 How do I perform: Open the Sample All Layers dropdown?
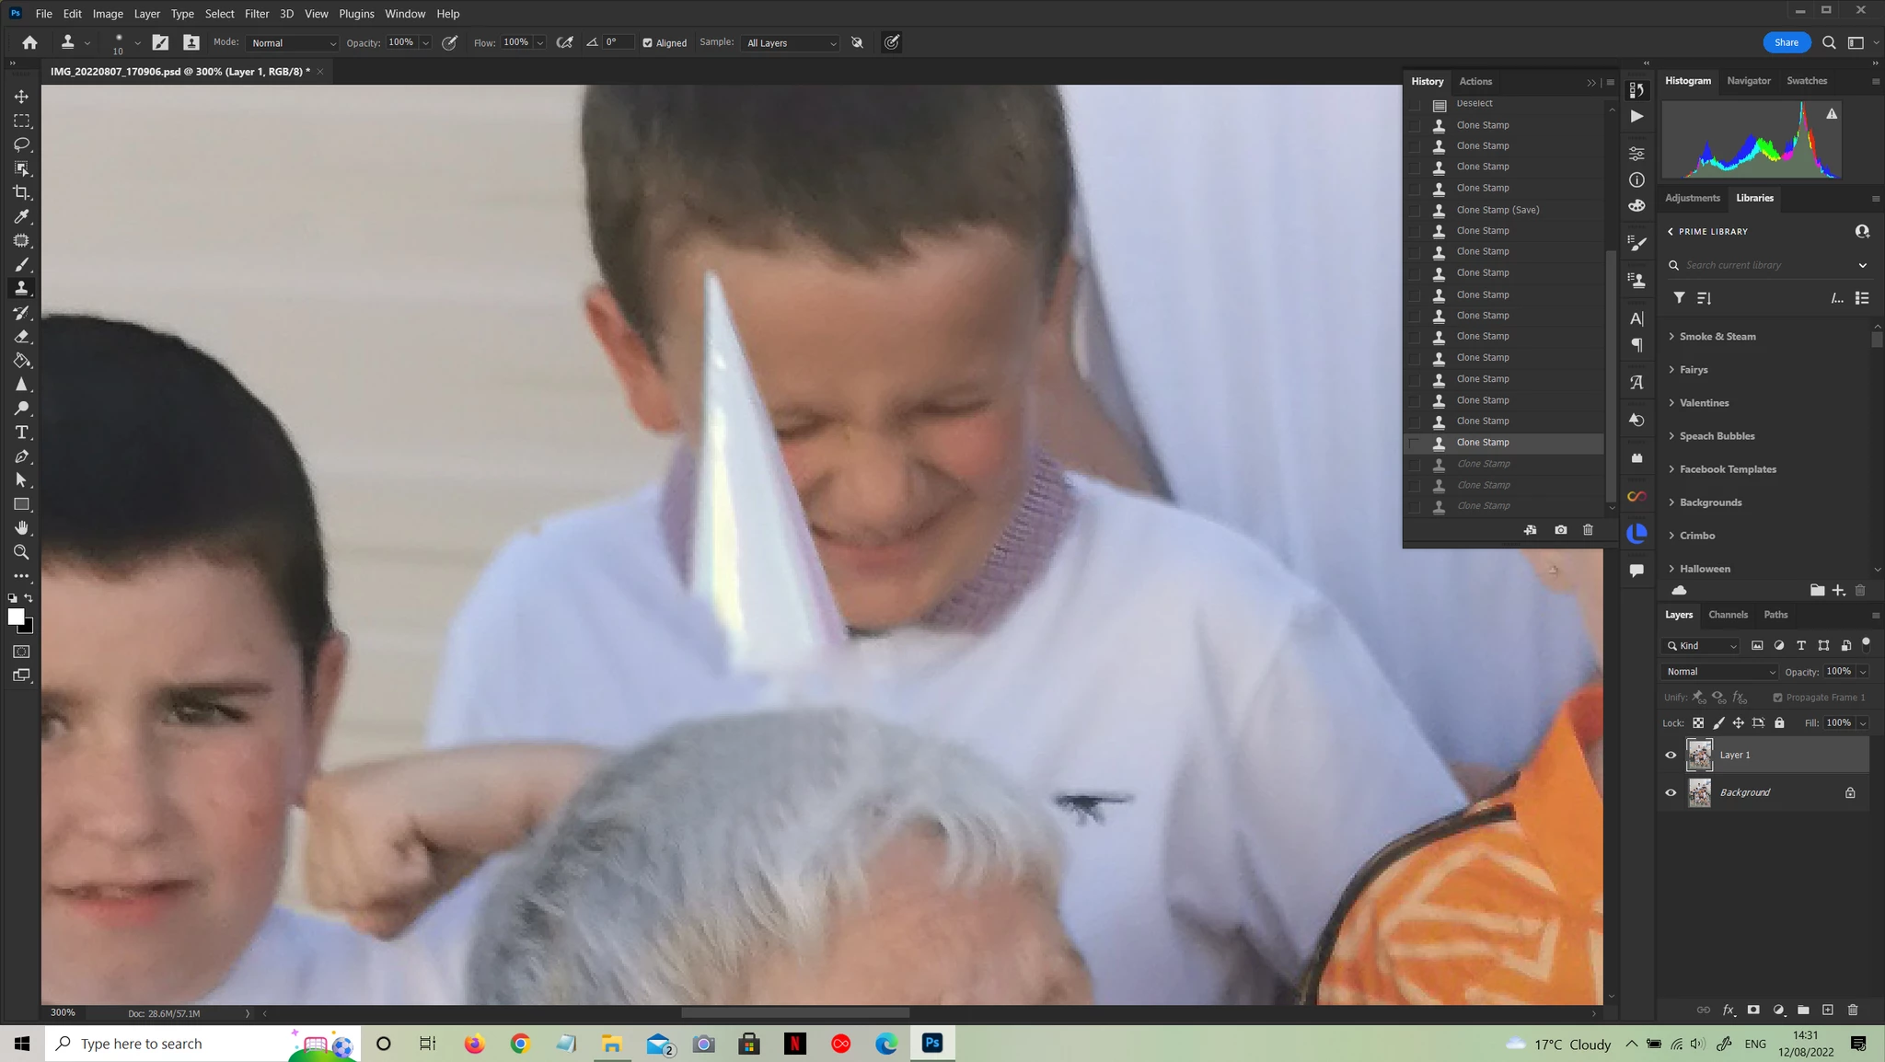tap(791, 43)
